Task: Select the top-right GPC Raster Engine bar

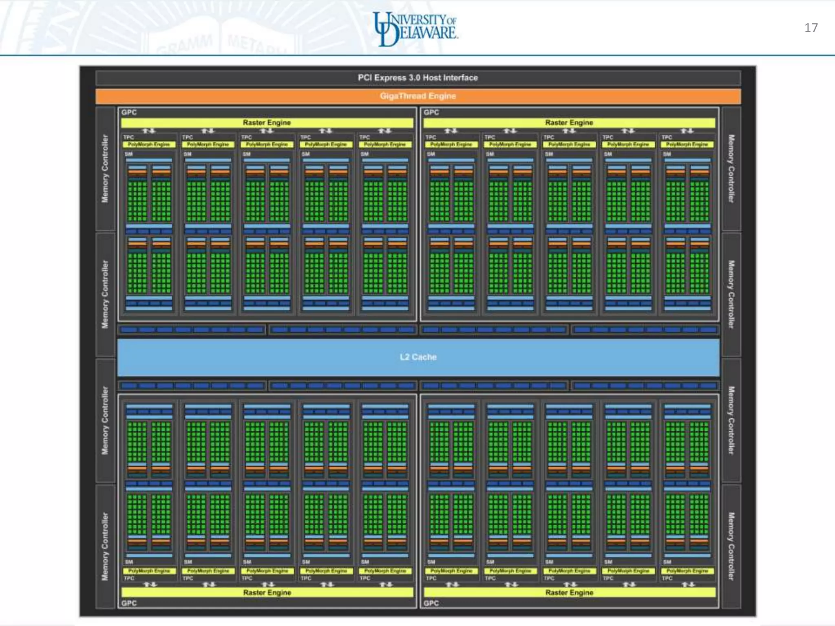Action: (569, 123)
